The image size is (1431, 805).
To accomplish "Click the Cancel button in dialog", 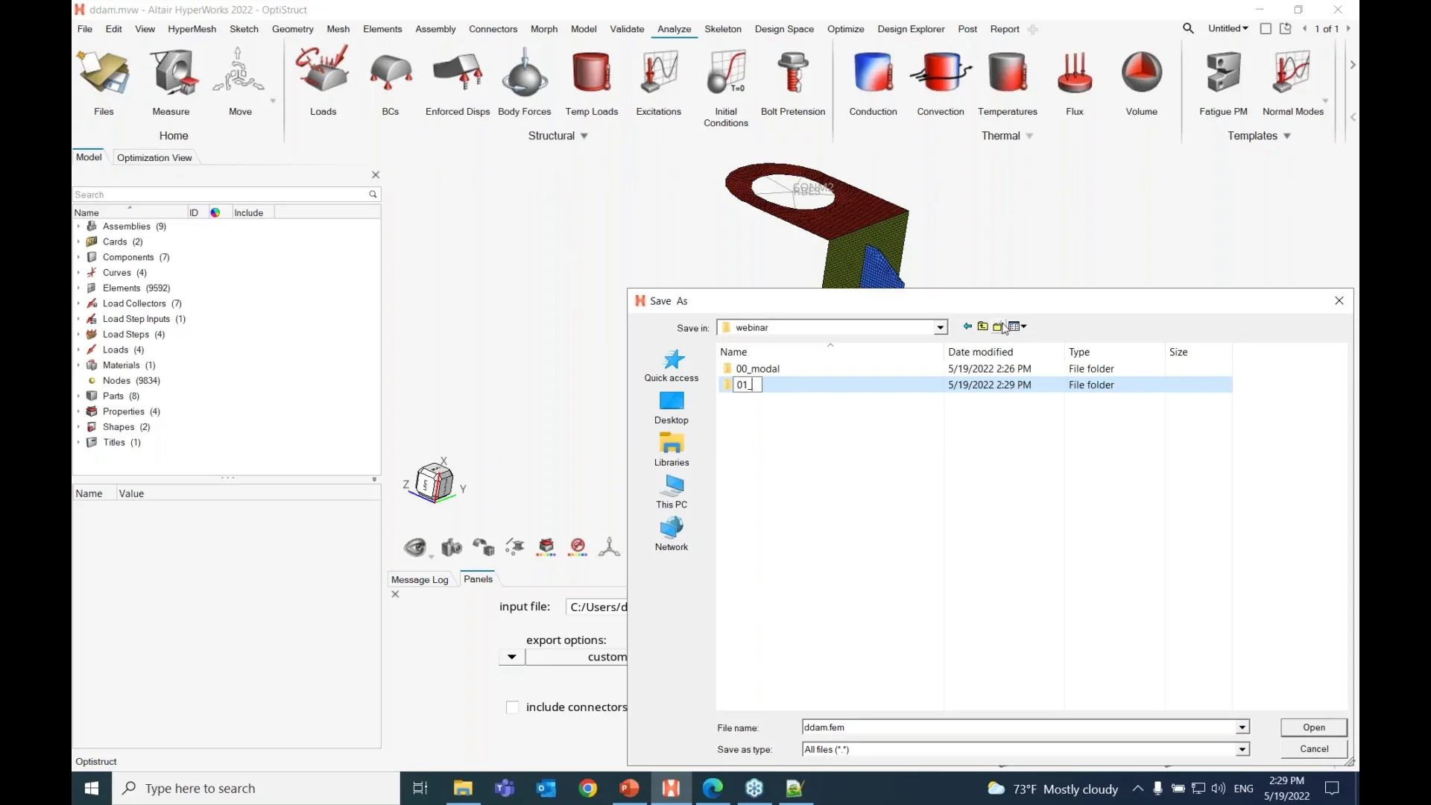I will pos(1313,749).
